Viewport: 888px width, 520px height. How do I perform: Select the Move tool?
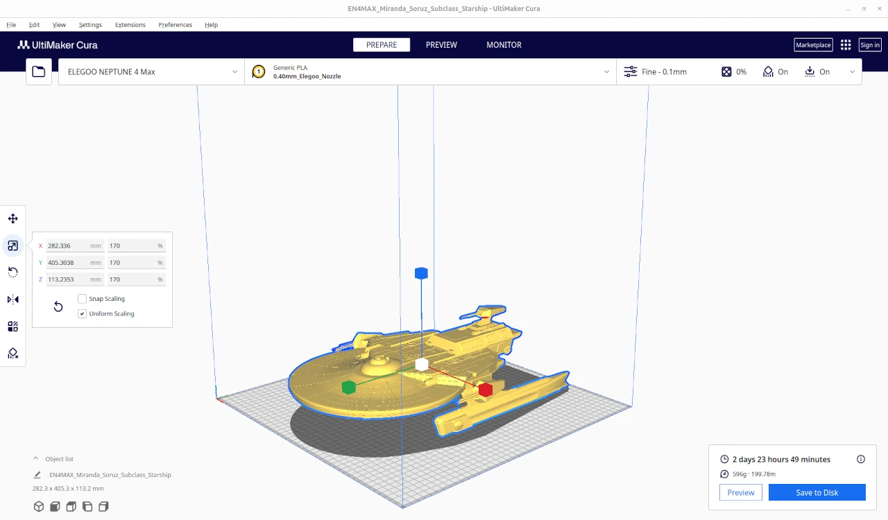tap(12, 219)
